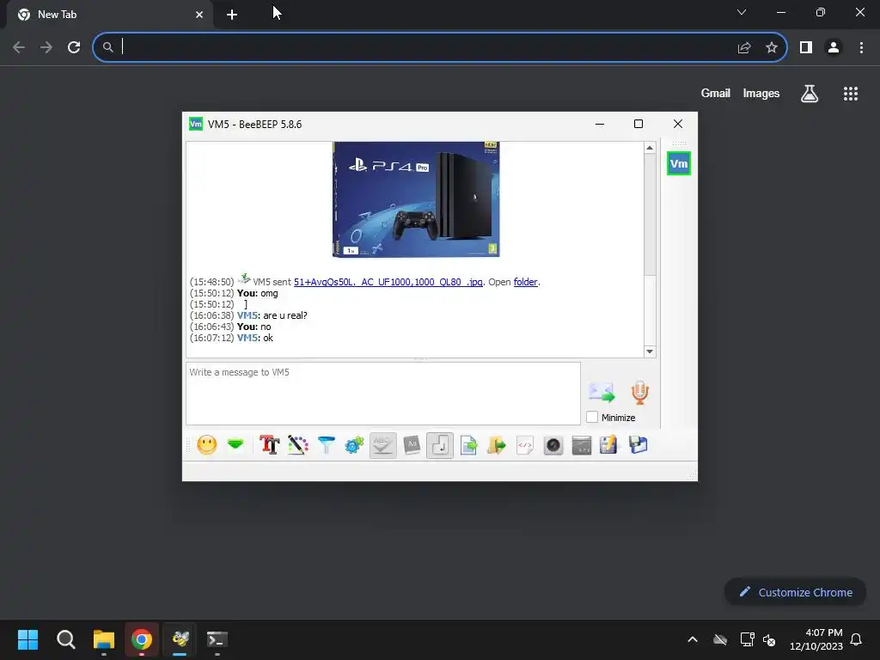
Task: Open the Chrome profile menu
Action: click(834, 47)
